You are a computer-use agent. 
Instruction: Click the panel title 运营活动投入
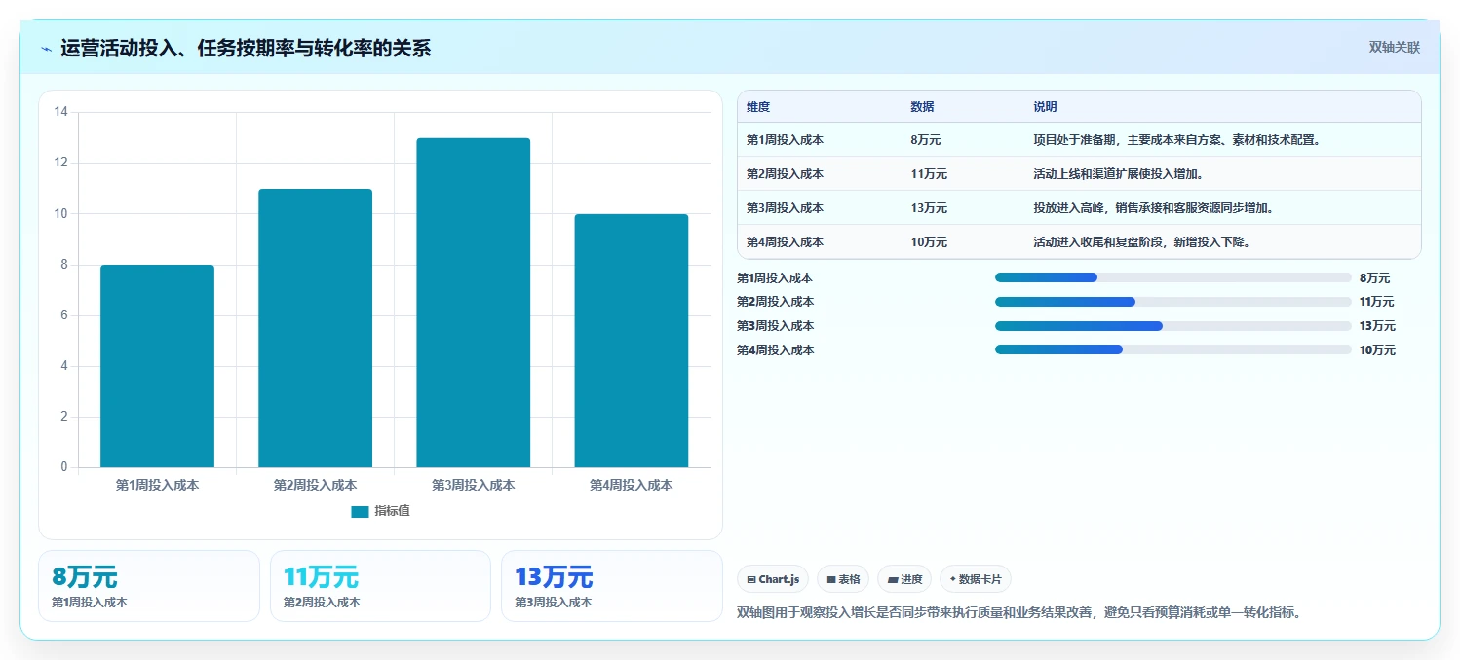coord(246,49)
